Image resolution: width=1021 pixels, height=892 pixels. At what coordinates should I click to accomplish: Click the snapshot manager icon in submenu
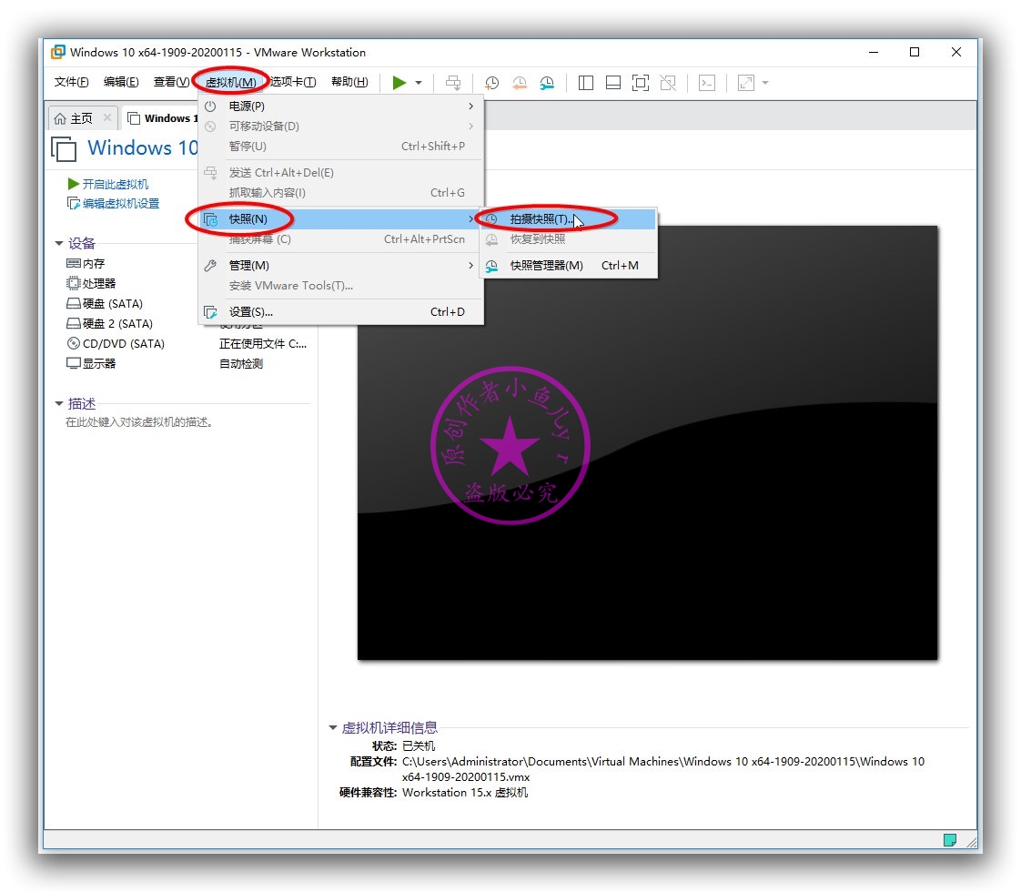[x=492, y=266]
